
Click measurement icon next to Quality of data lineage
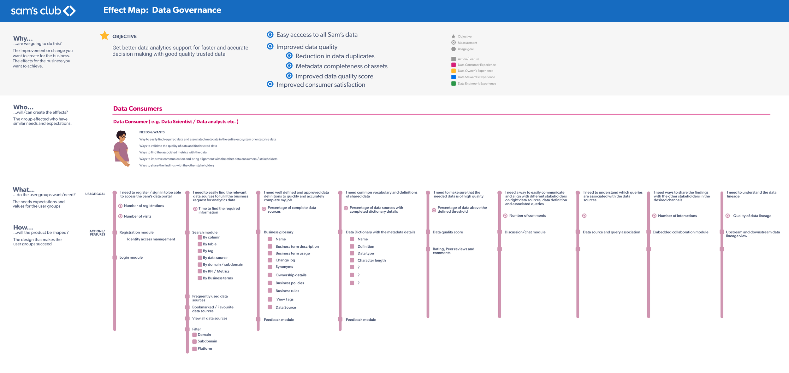pyautogui.click(x=727, y=216)
